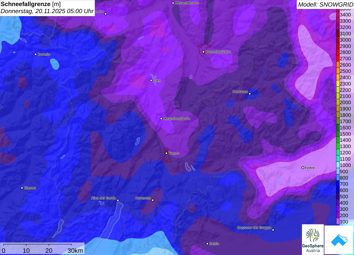Screen dimensions: 354x255
Task: Click the Feltre town marker dot
Action: (x=303, y=168)
